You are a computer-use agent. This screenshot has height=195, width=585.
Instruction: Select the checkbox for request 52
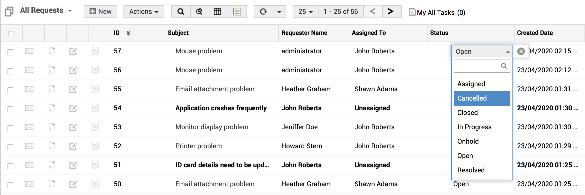pyautogui.click(x=10, y=147)
